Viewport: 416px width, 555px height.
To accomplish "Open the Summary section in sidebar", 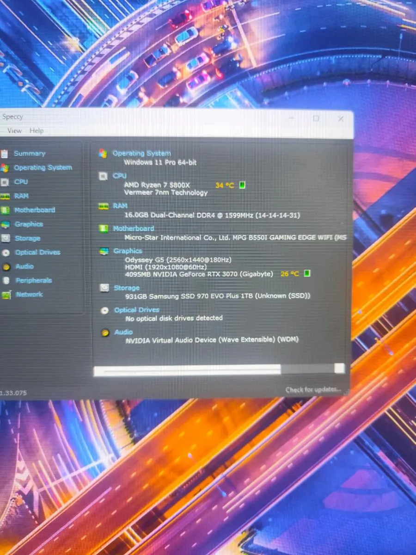I will [30, 154].
